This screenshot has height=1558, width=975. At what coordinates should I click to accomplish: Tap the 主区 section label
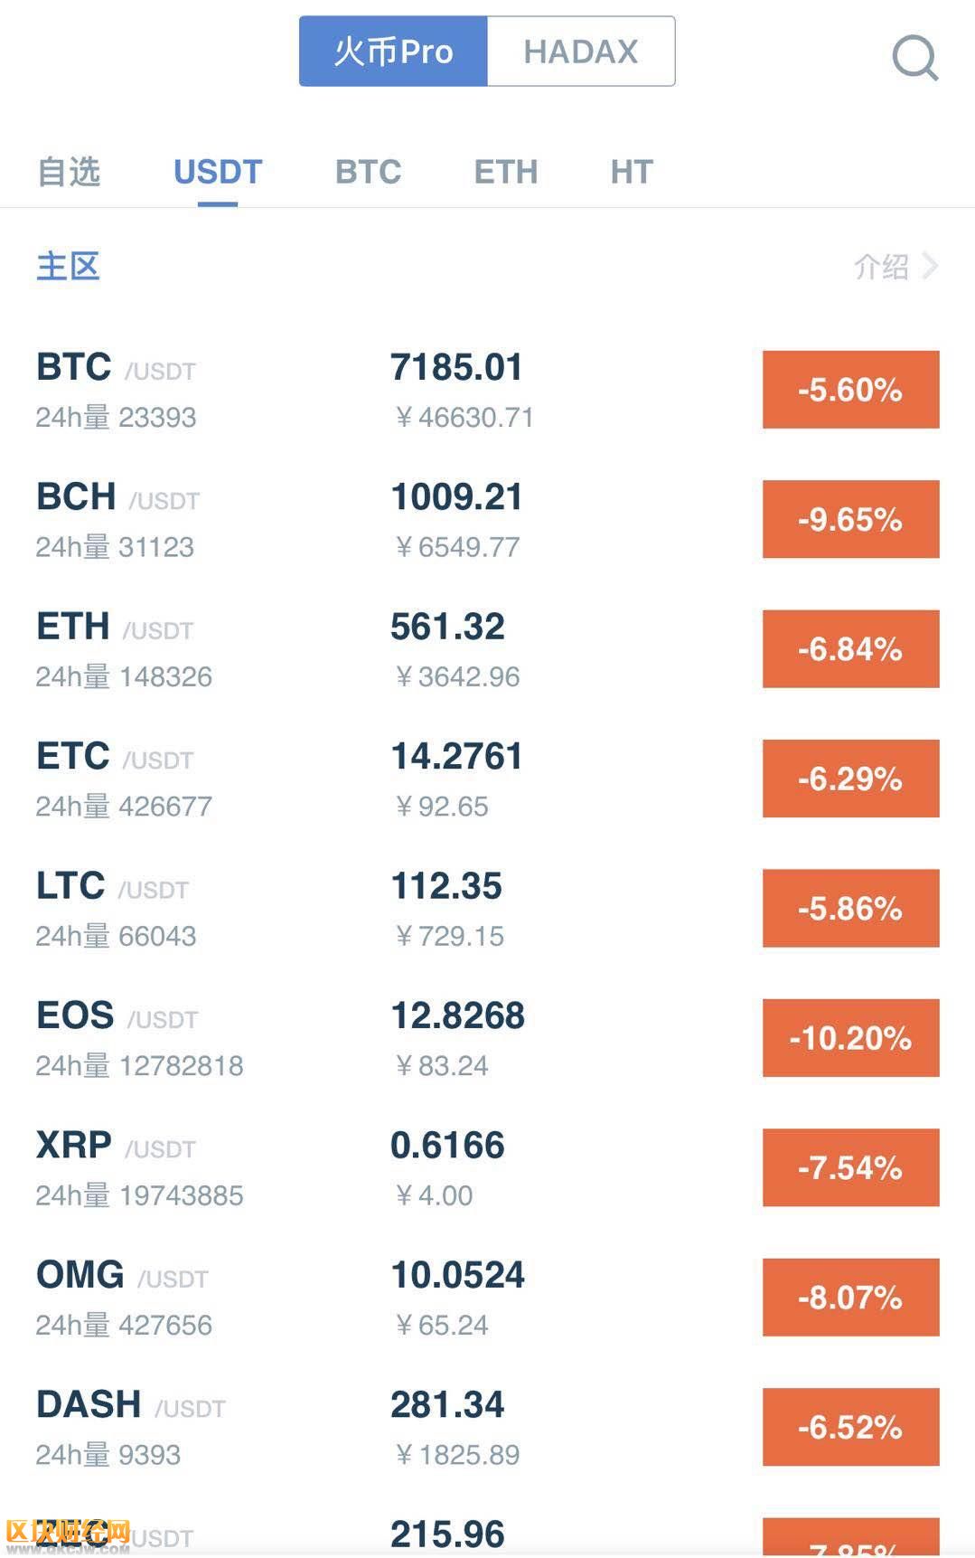coord(68,266)
